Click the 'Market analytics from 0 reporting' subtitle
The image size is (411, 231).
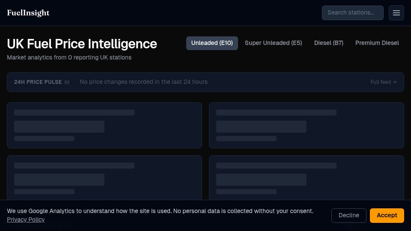[69, 58]
